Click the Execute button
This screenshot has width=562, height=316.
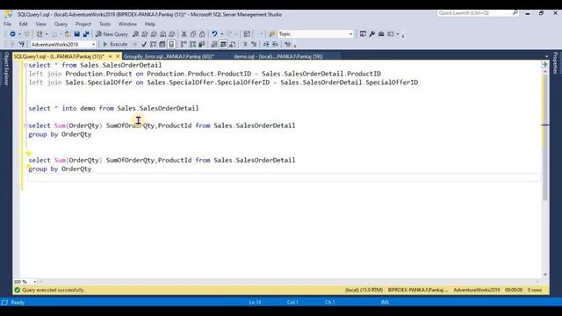coord(115,44)
